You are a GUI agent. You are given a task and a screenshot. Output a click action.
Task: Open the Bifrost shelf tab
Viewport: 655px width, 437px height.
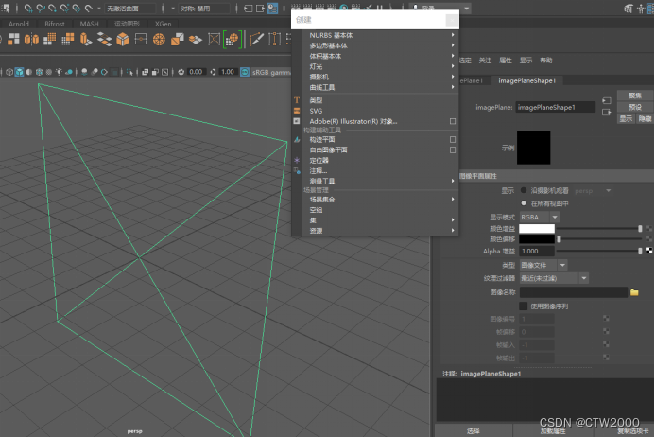[x=55, y=24]
